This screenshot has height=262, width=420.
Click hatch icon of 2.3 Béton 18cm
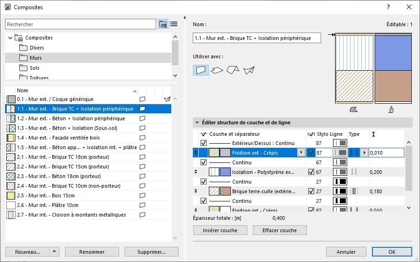(x=11, y=176)
